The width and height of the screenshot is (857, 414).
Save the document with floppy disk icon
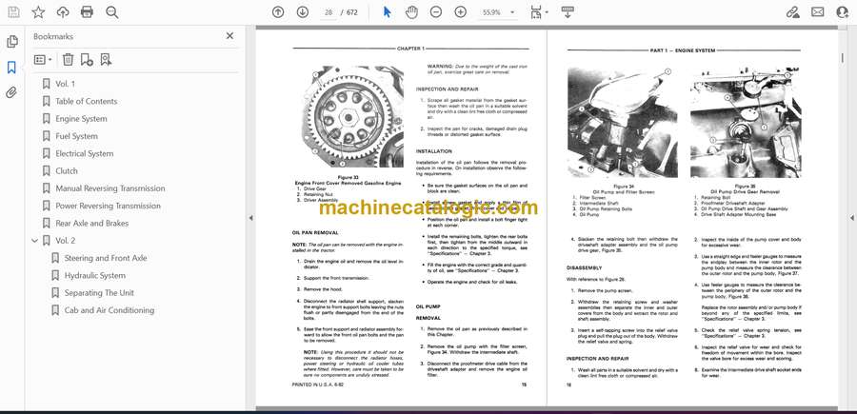coord(13,12)
